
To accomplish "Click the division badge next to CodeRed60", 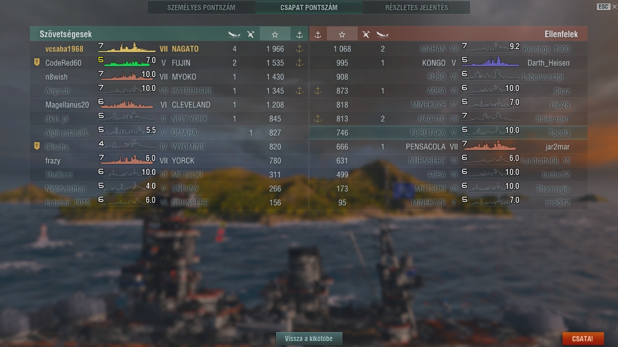I will [x=37, y=62].
